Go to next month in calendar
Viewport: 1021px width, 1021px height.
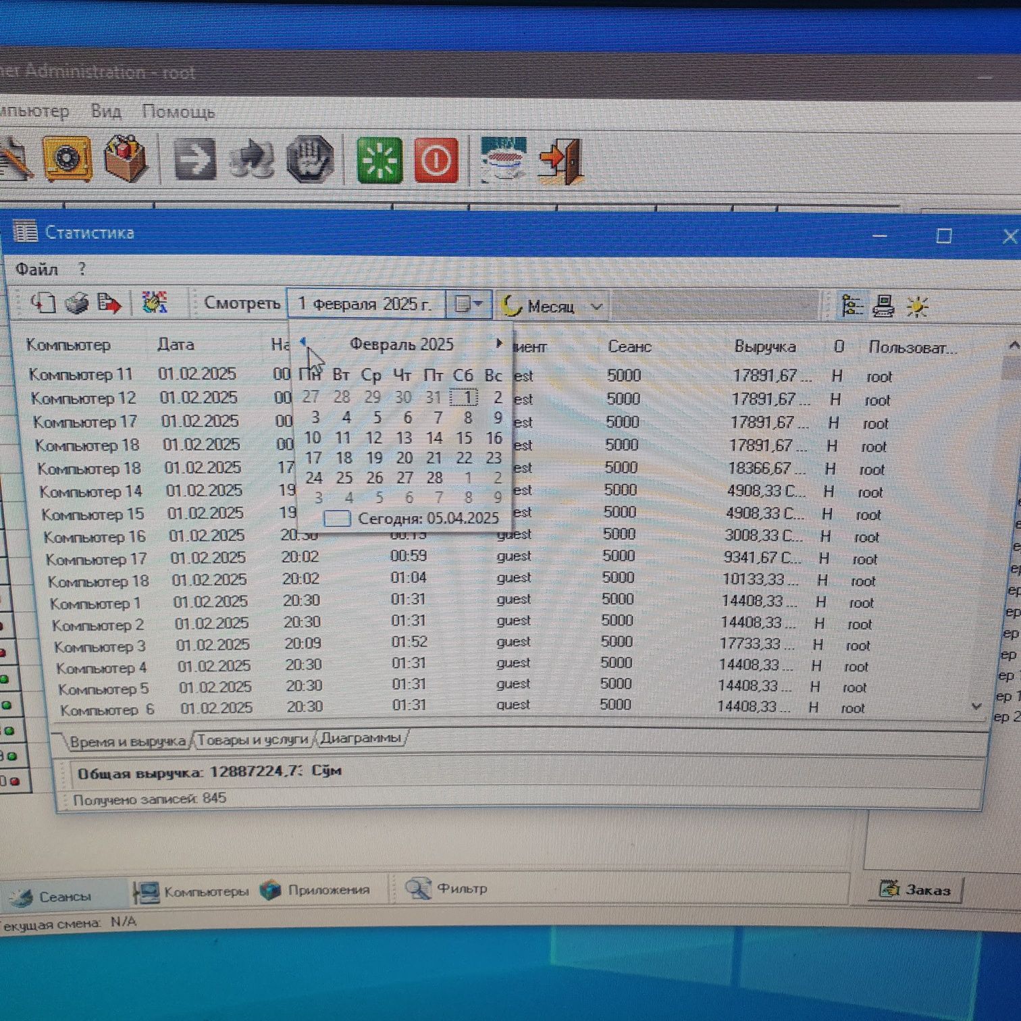(499, 343)
